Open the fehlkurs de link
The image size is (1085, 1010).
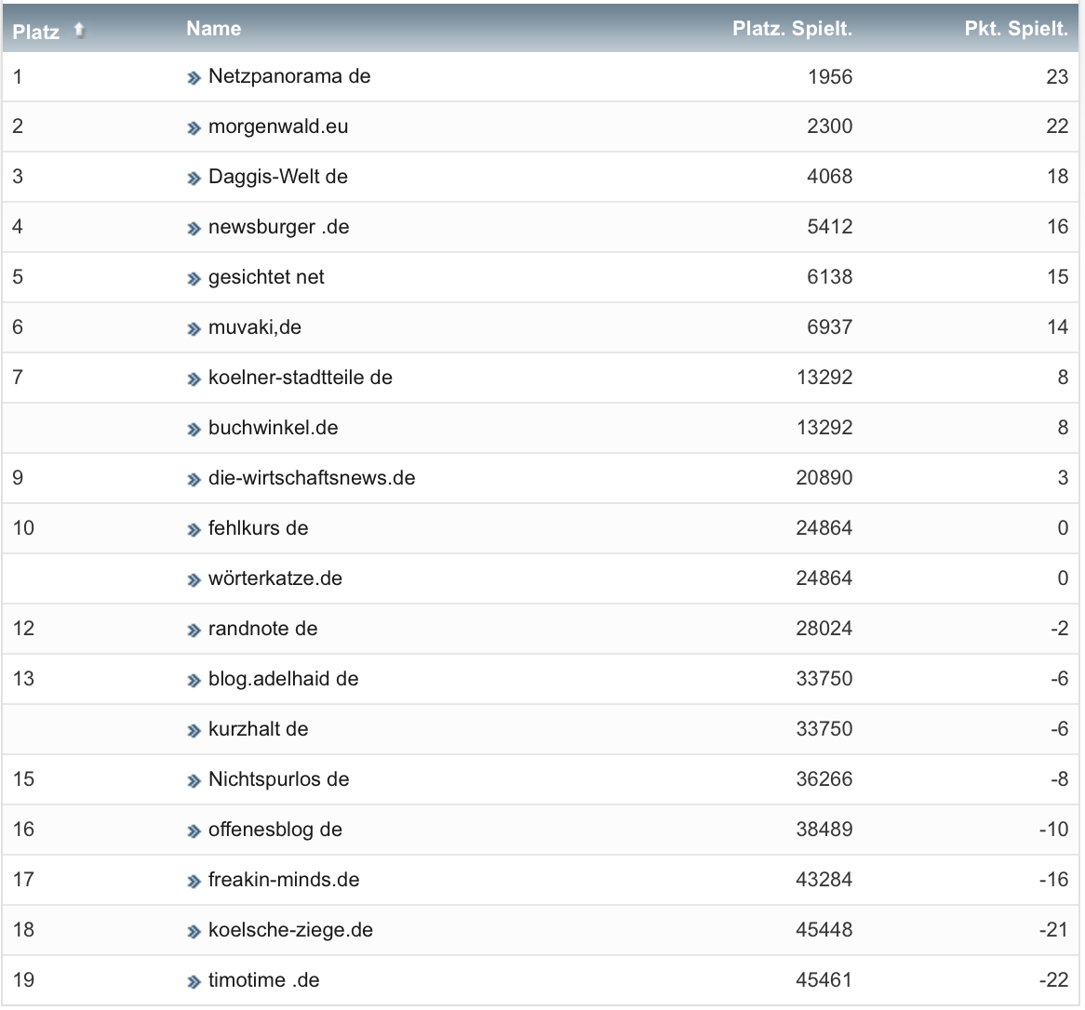point(258,528)
